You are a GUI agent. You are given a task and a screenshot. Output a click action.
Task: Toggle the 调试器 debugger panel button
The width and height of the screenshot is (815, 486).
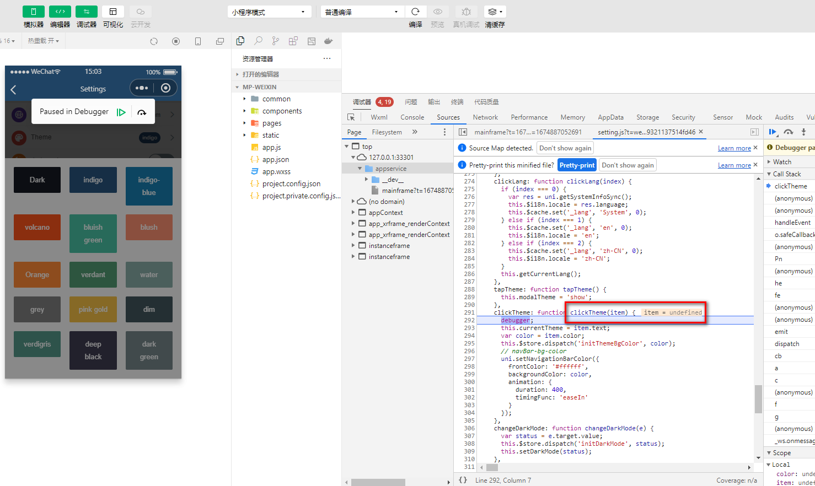coord(87,12)
